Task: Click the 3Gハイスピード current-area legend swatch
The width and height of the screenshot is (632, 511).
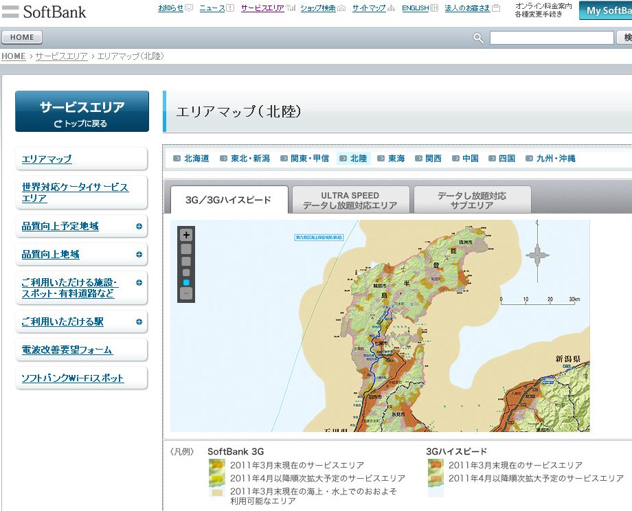Action: click(x=436, y=466)
